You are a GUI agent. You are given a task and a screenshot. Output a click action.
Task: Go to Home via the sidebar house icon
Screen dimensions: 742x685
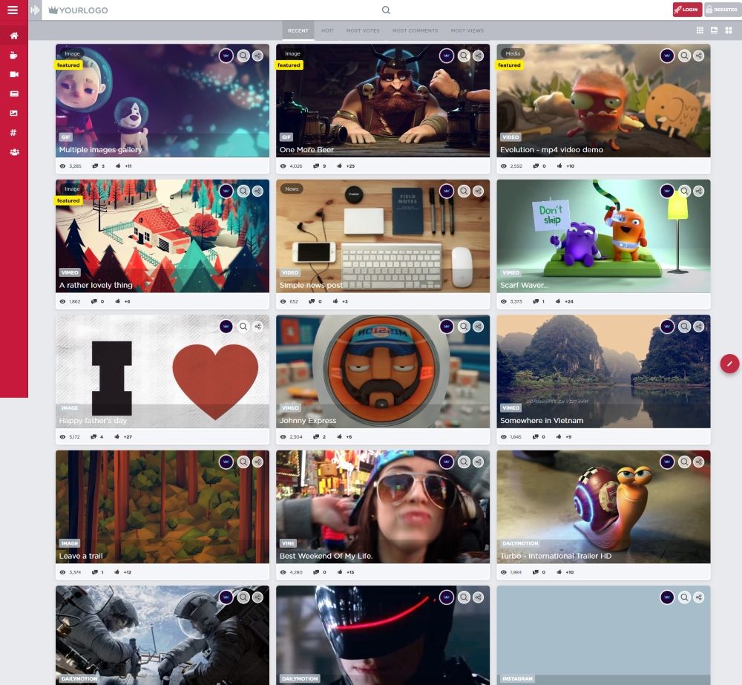[x=14, y=36]
